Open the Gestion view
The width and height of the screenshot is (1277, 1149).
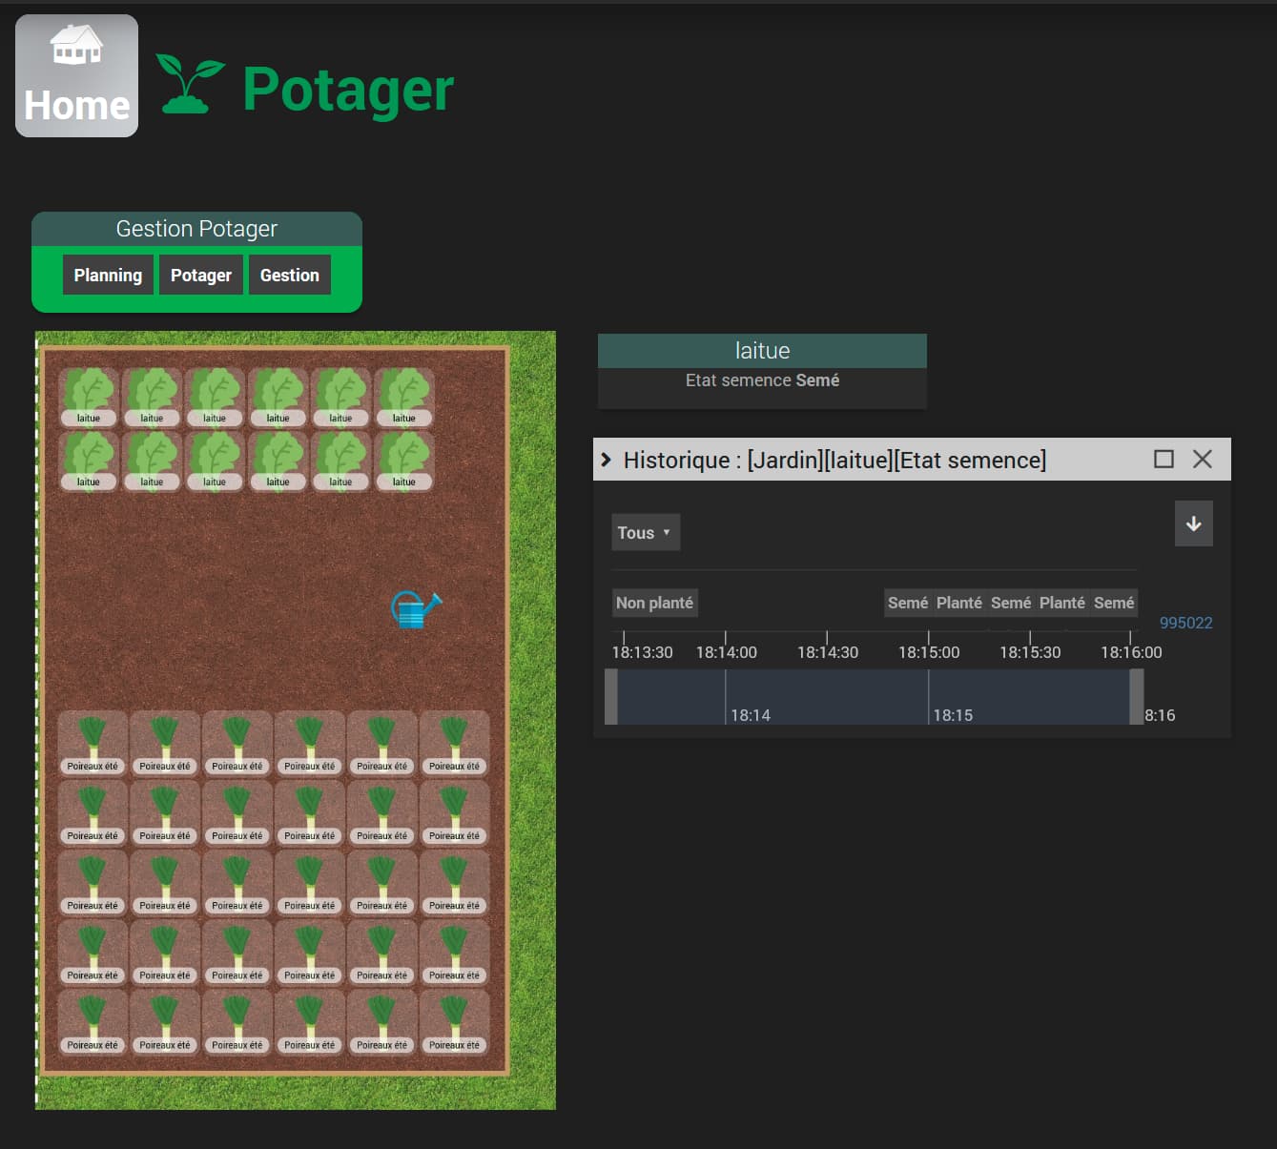pos(290,275)
